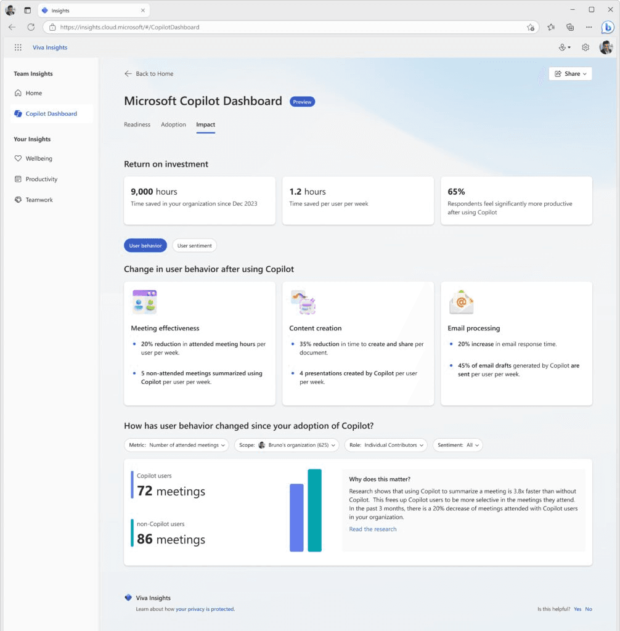620x631 pixels.
Task: Click Meeting effectiveness illustration icon
Action: click(x=145, y=302)
